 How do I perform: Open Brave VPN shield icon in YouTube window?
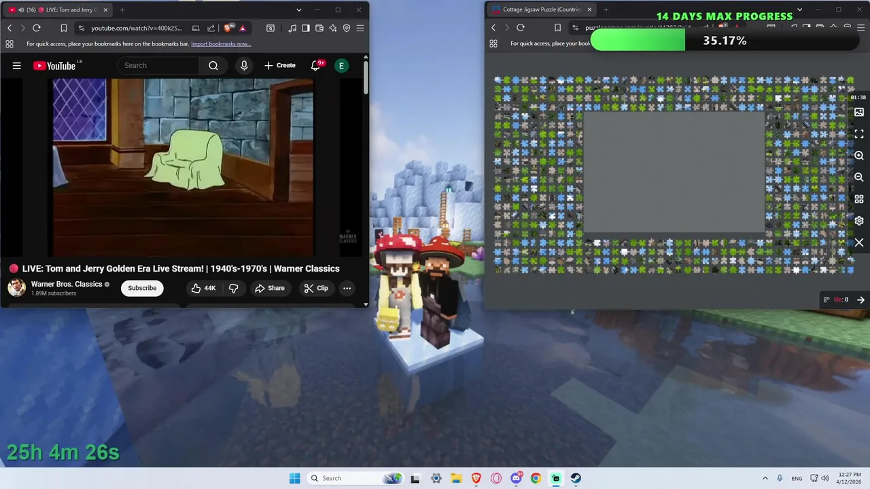click(347, 28)
